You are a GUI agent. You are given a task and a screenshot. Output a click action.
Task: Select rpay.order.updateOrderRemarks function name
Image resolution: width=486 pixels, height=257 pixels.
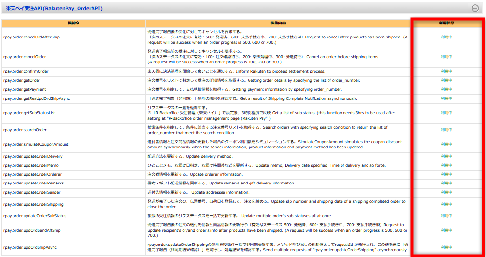[x=33, y=183]
